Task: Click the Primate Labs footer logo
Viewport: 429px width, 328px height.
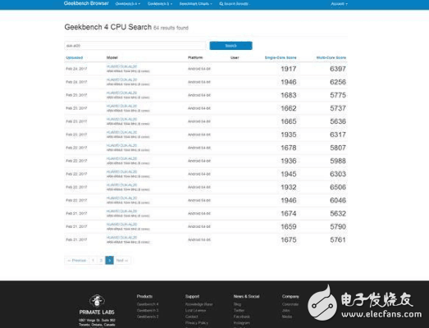Action: 97,304
